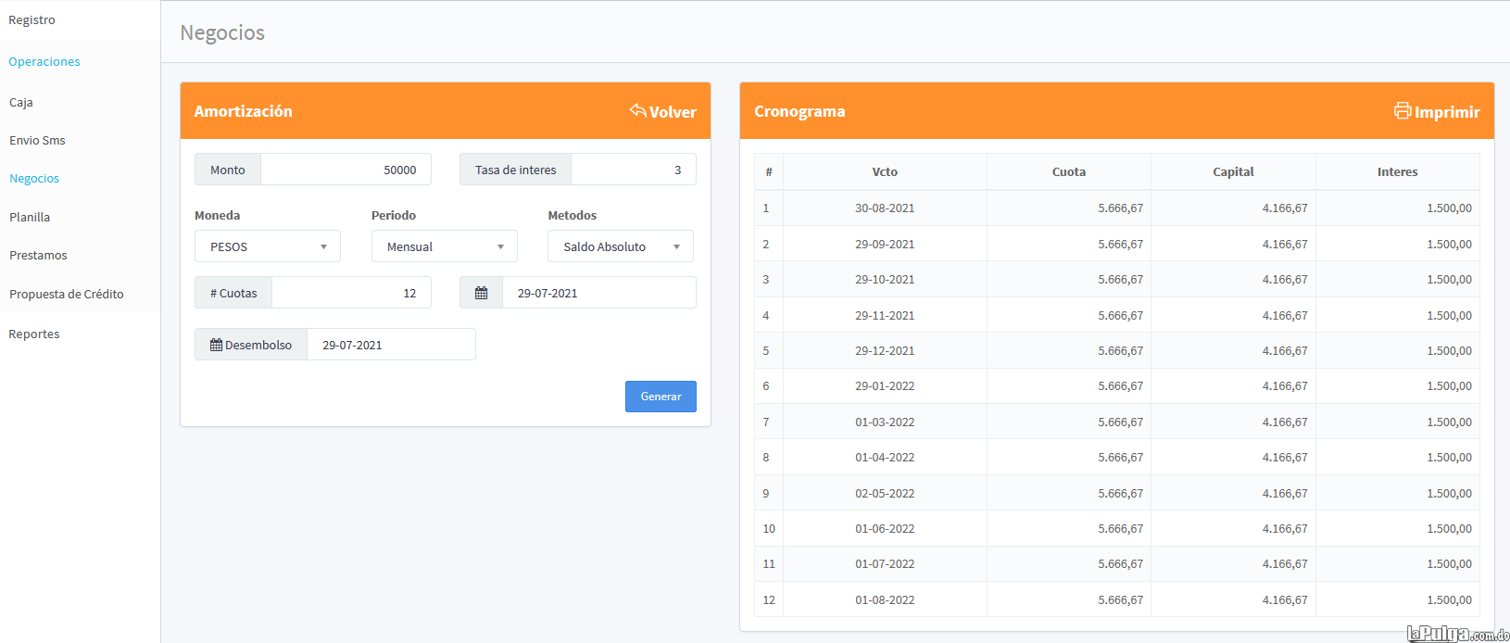Click the date 29-09-2021 in row 2

click(885, 245)
